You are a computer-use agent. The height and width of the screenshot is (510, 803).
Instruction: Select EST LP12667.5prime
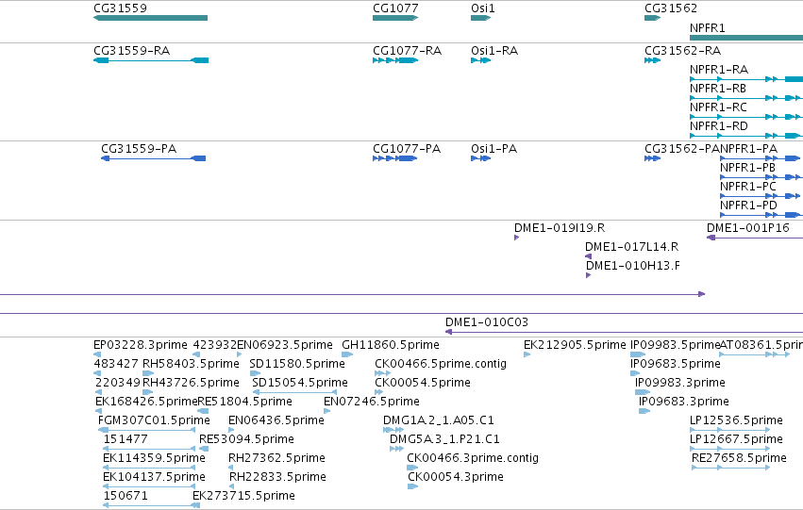pyautogui.click(x=730, y=449)
